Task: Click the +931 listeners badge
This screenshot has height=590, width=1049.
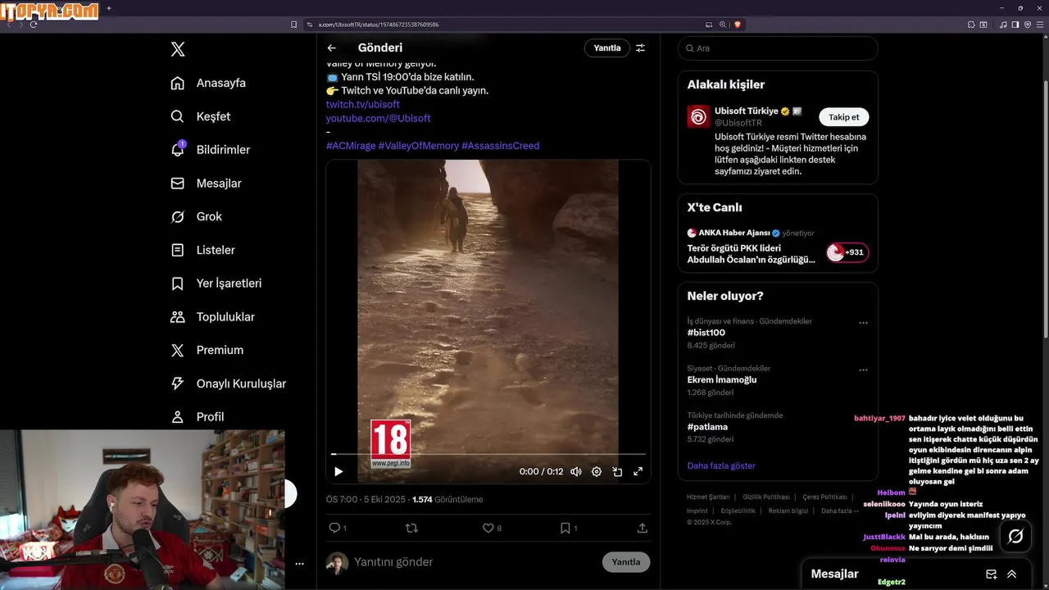Action: pos(847,252)
